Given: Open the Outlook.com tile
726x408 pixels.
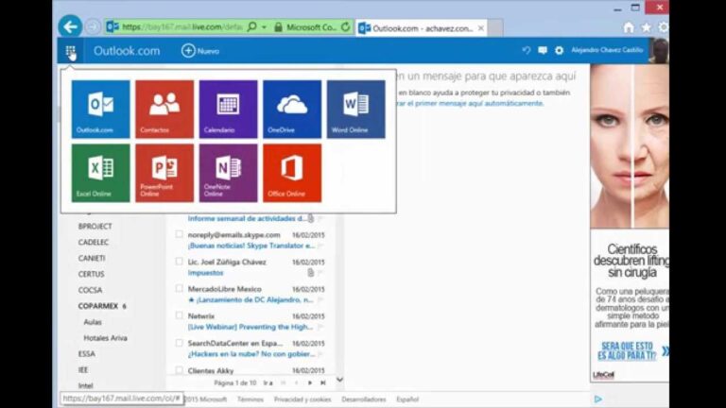Looking at the screenshot, I should coord(100,110).
